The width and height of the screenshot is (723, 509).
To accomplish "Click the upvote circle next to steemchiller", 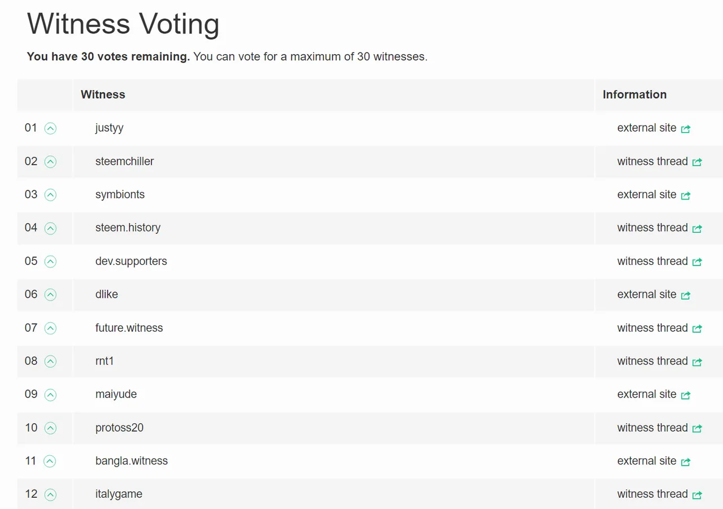I will tap(50, 162).
